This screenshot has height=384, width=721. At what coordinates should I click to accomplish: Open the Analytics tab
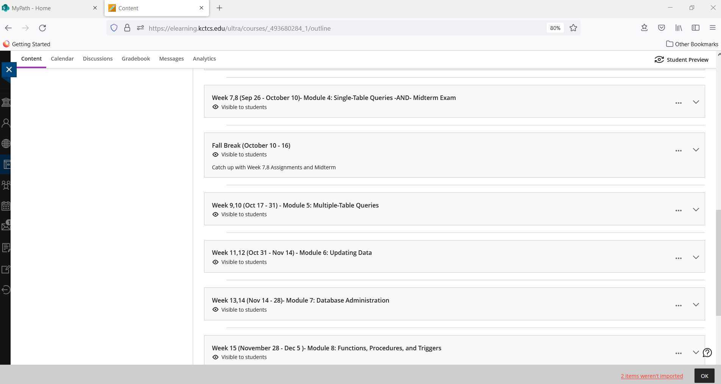(204, 59)
